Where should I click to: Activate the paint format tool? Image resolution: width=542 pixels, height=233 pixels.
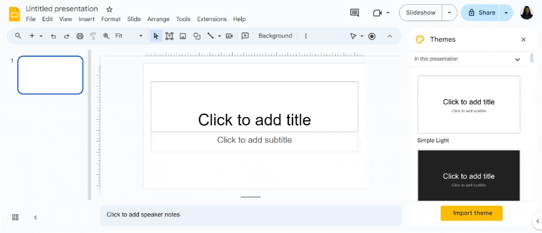93,36
